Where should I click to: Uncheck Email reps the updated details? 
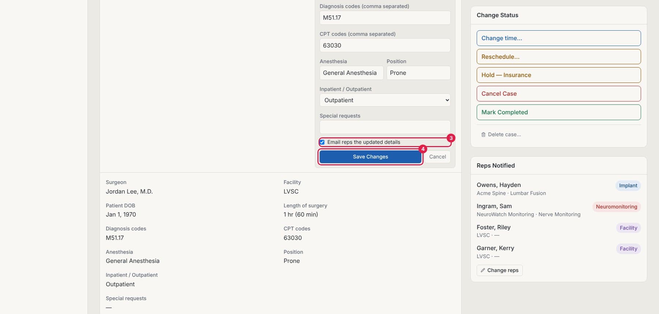[322, 142]
